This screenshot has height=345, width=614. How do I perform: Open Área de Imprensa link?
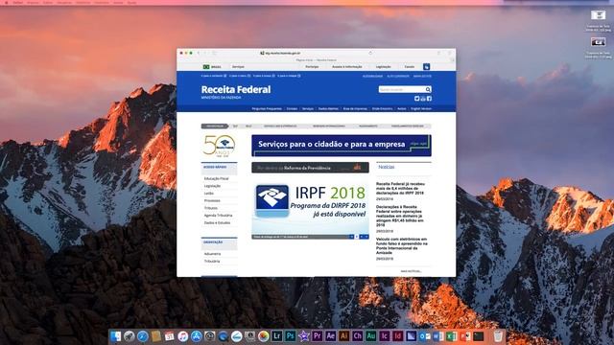pos(355,108)
